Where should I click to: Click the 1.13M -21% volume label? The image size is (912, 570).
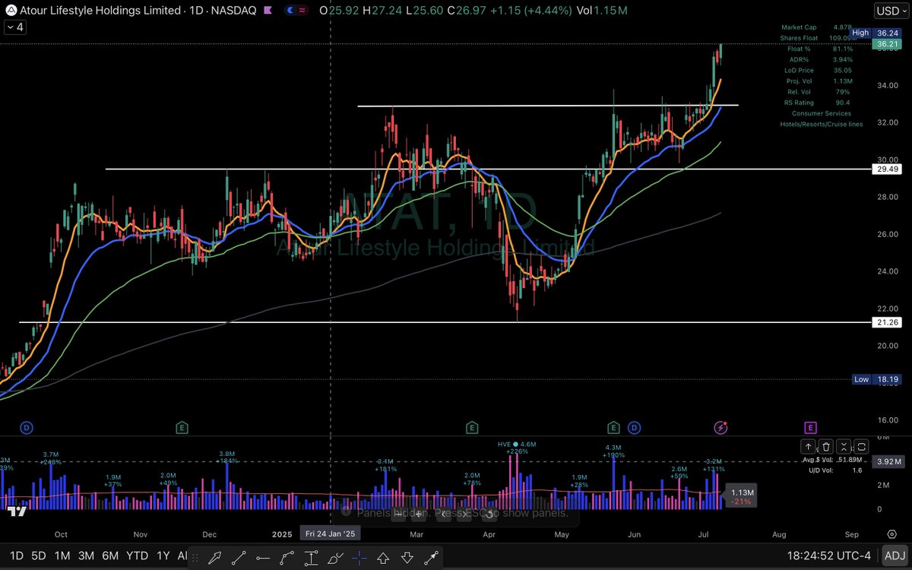point(741,496)
